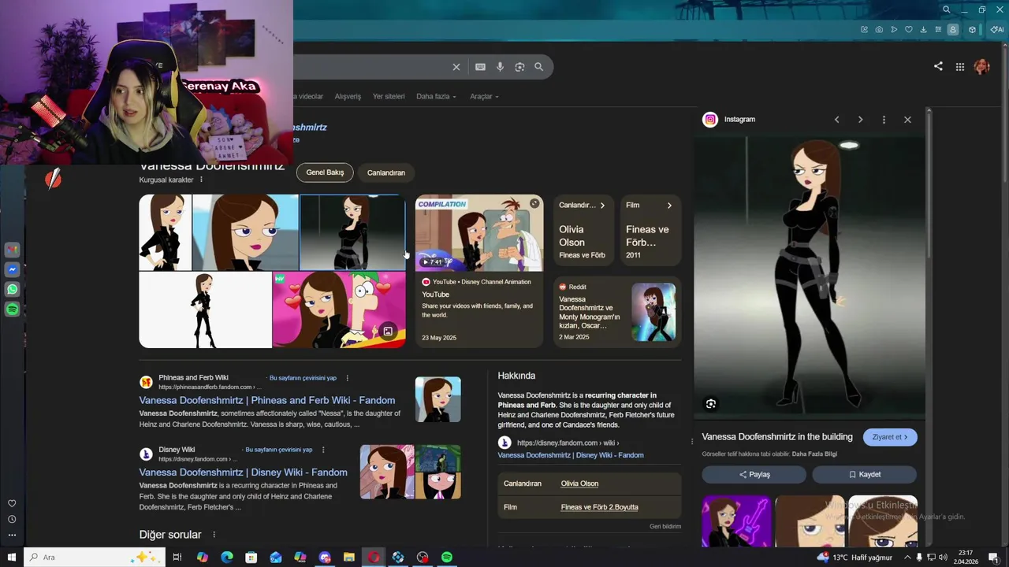Screen dimensions: 1009x567
Task: Open Vanessa Doofenshmirtz Phineas and Ferb Wiki link
Action: (x=267, y=400)
